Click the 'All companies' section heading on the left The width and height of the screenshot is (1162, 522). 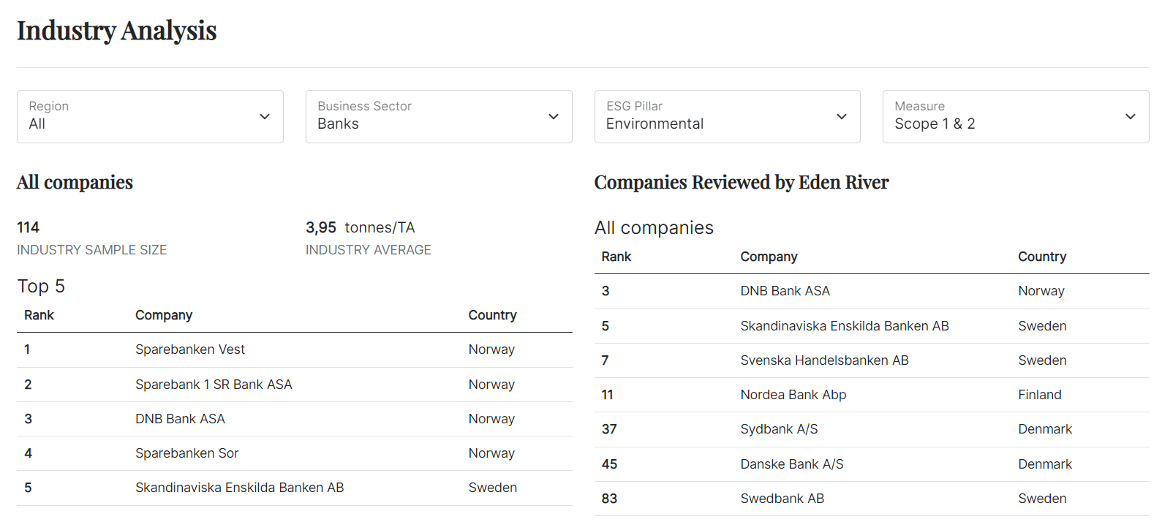click(x=75, y=182)
